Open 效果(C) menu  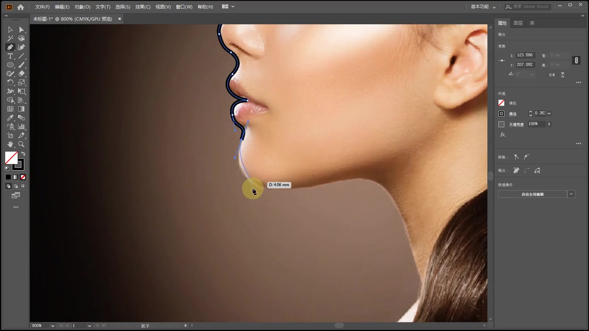tap(143, 7)
